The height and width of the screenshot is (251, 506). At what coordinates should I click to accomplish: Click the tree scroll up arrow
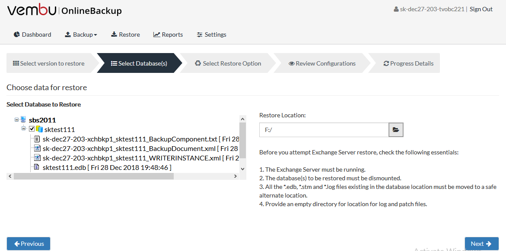[x=243, y=119]
